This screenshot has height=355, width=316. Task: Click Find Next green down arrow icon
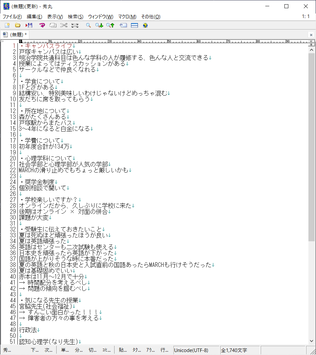click(99, 25)
